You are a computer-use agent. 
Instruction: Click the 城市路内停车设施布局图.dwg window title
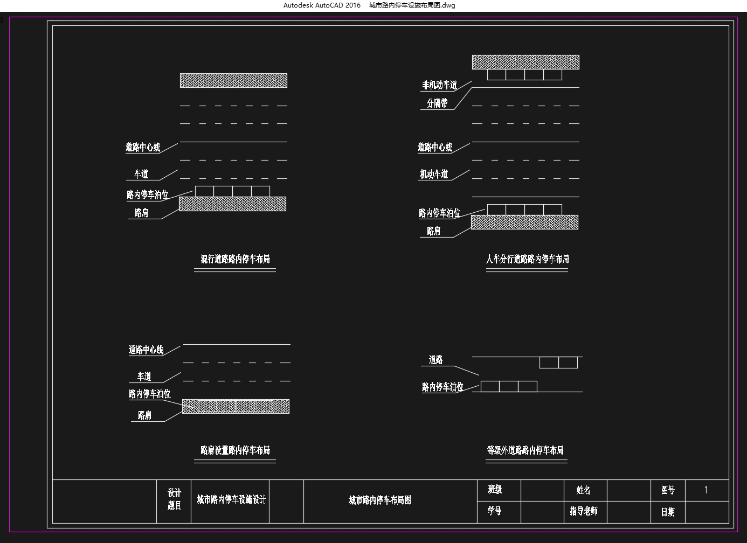tap(412, 5)
